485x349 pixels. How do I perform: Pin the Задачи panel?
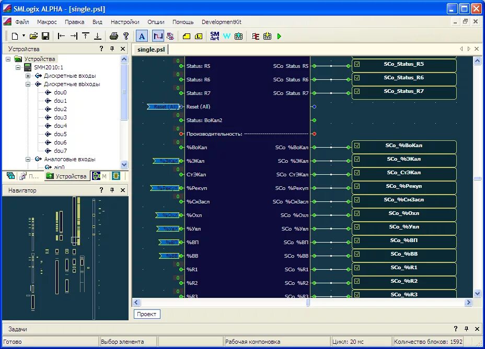466,329
